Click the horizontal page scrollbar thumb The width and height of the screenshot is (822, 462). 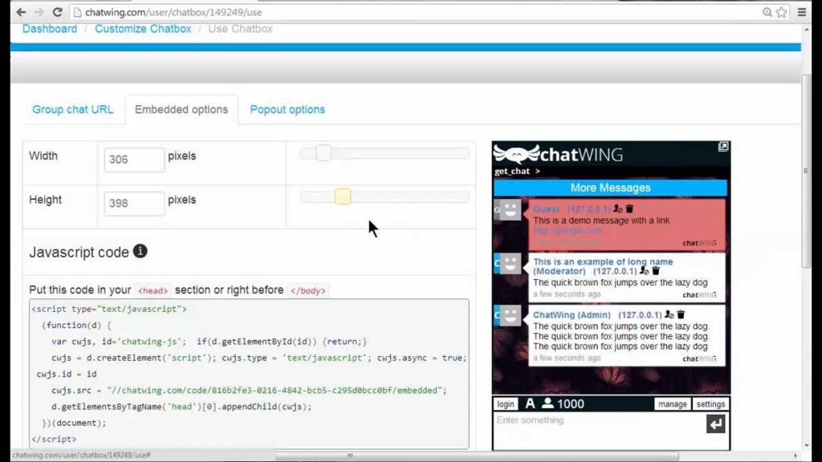[477, 456]
